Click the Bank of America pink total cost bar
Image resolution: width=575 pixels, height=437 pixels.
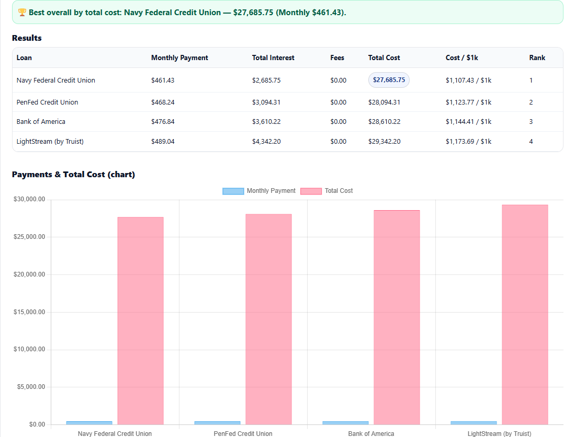tap(397, 318)
